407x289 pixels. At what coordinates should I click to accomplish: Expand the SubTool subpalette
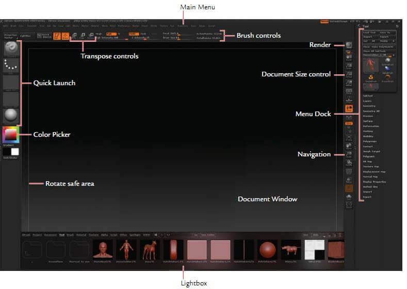(x=368, y=96)
